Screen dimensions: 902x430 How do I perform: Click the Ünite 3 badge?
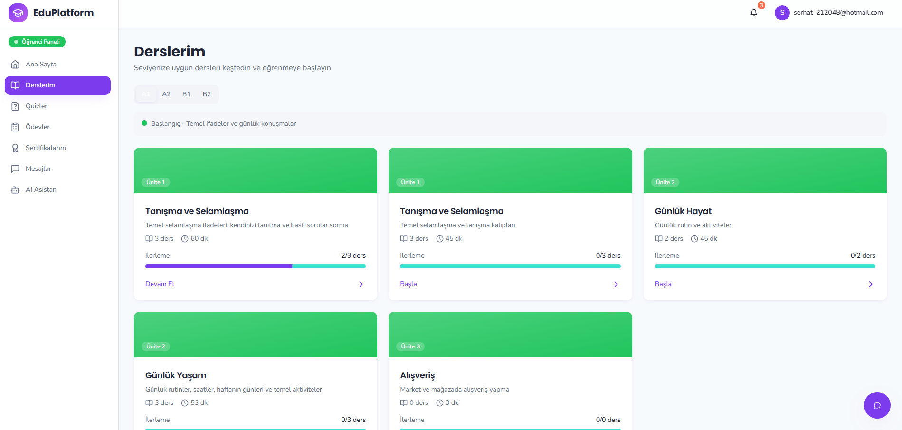pyautogui.click(x=410, y=346)
